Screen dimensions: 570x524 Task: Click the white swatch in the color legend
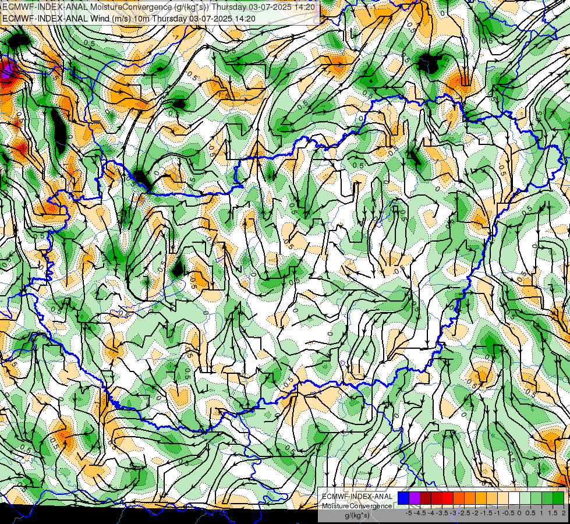point(514,498)
